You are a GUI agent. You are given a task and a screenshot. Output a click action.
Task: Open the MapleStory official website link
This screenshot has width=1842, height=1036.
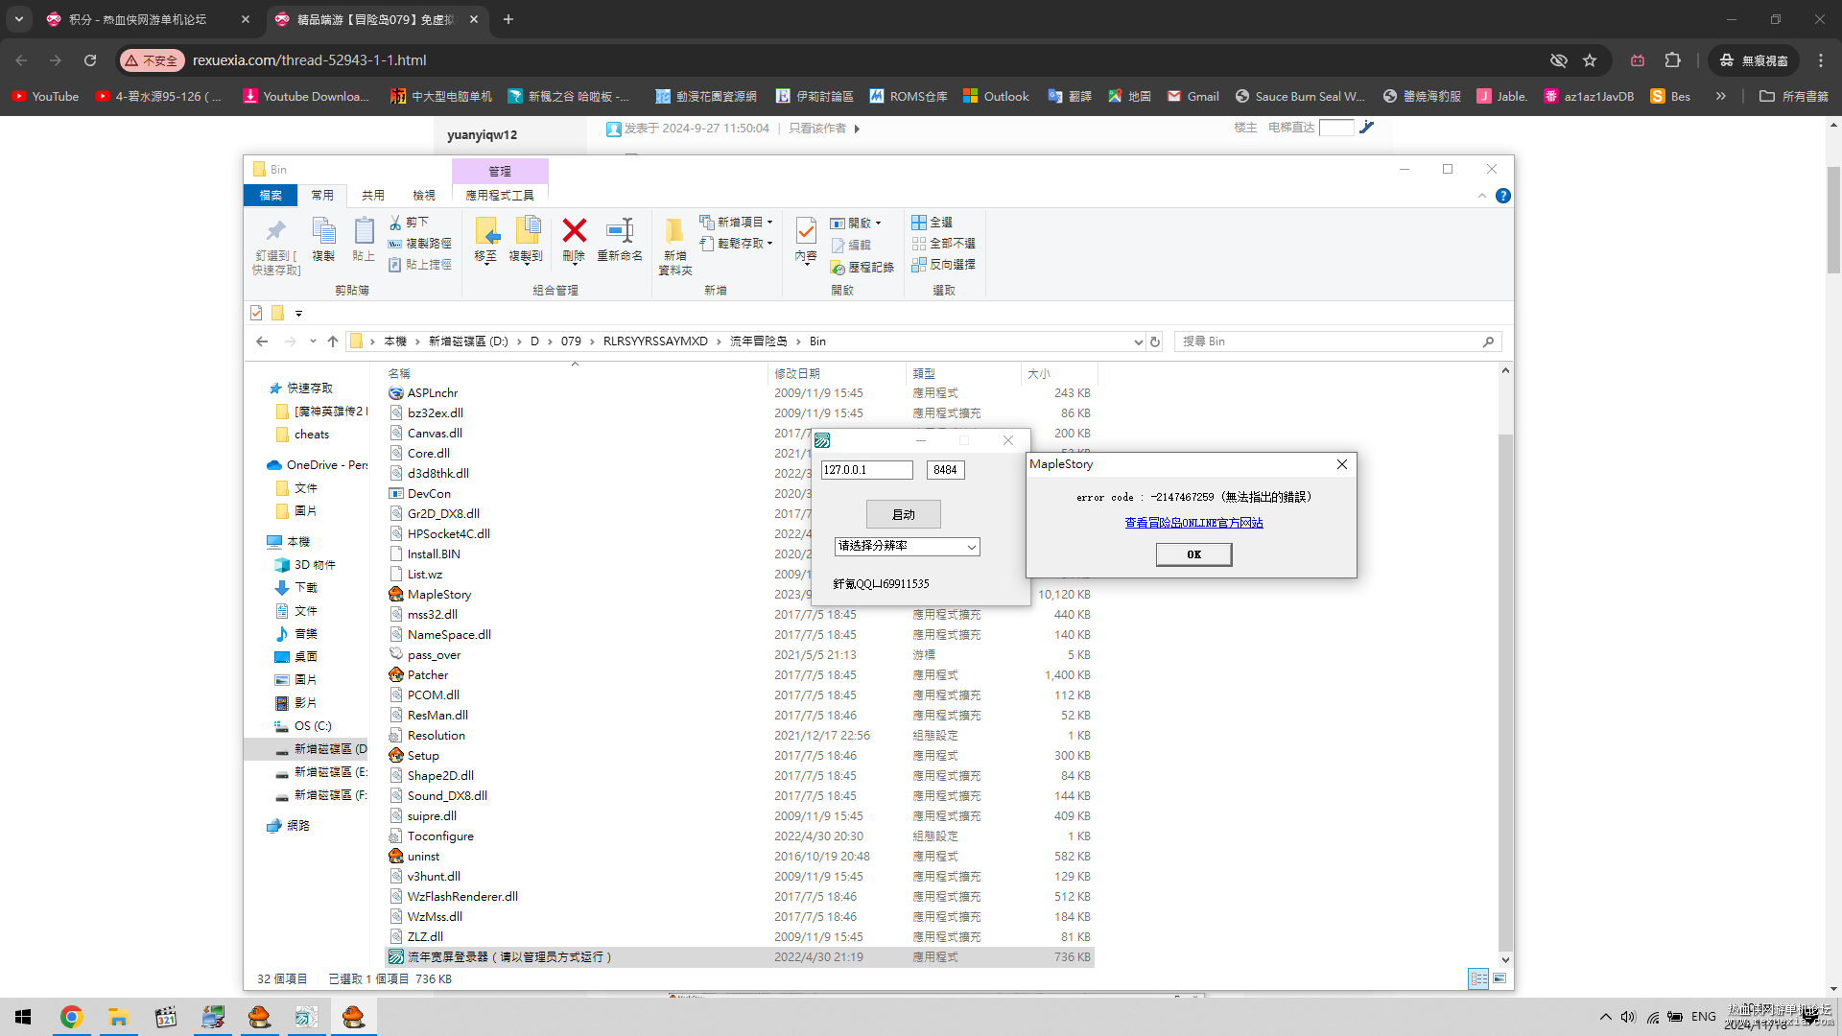(x=1193, y=523)
